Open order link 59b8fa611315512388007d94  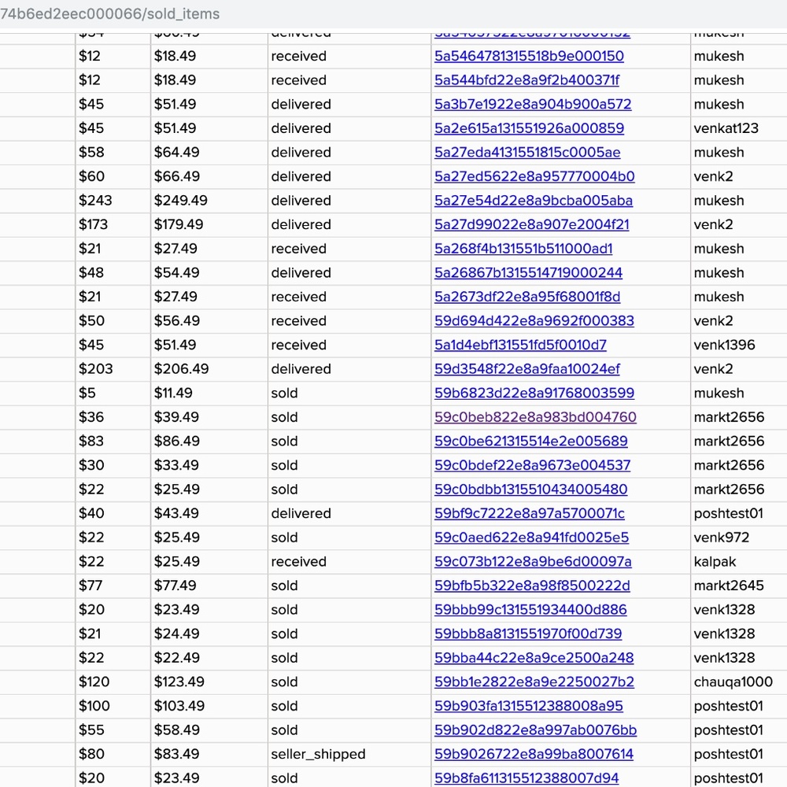click(527, 779)
